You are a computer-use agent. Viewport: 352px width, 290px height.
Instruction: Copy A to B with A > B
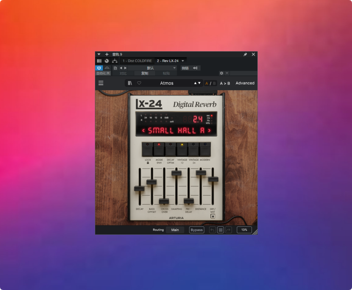tap(225, 83)
